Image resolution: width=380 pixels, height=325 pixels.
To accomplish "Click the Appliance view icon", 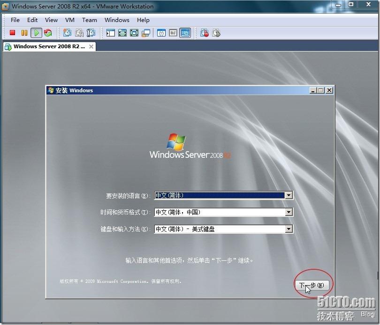I will (173, 33).
